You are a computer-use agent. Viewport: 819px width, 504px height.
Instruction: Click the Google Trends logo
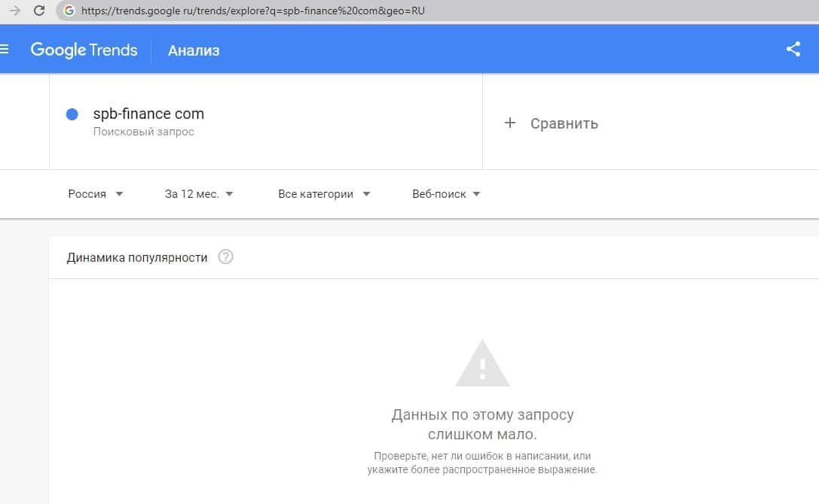coord(84,50)
